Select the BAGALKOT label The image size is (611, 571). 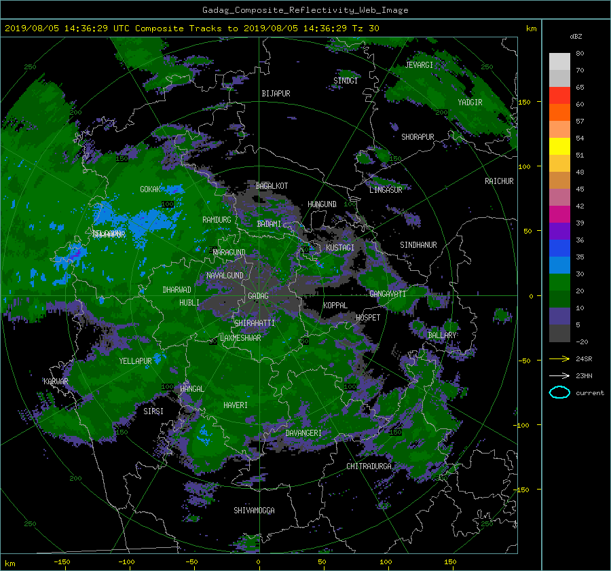(x=272, y=186)
